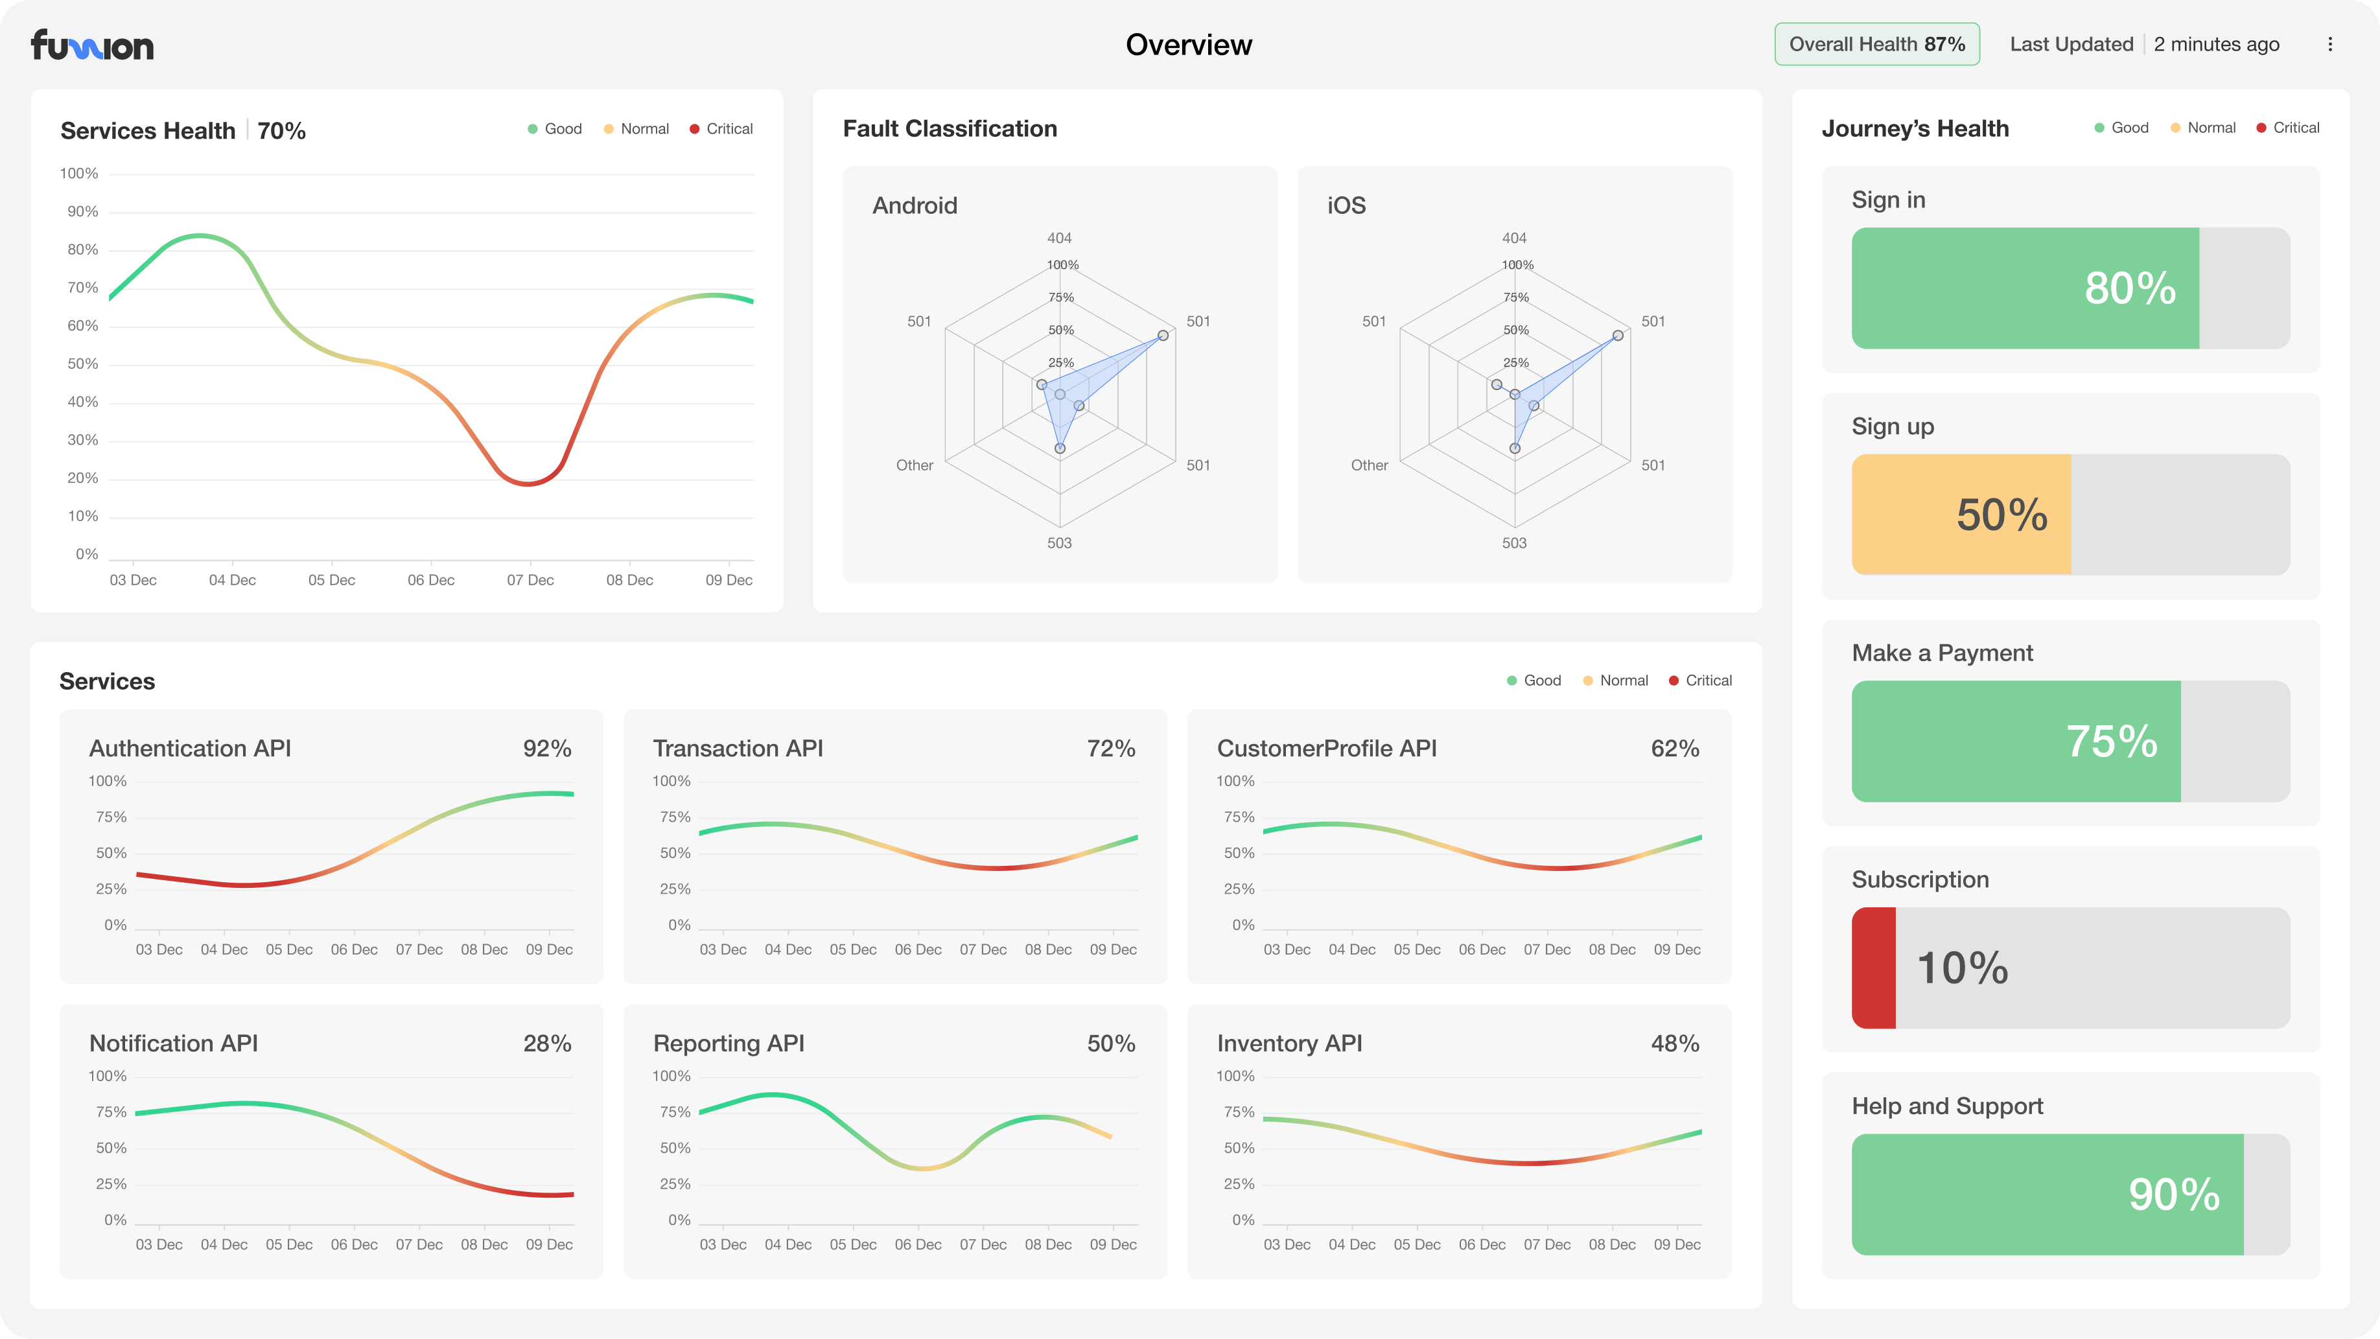This screenshot has height=1339, width=2380.
Task: Click the Overall Health 87% badge
Action: click(x=1876, y=43)
